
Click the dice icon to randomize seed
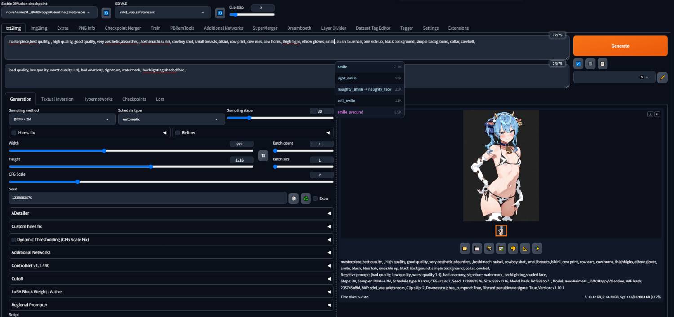293,198
